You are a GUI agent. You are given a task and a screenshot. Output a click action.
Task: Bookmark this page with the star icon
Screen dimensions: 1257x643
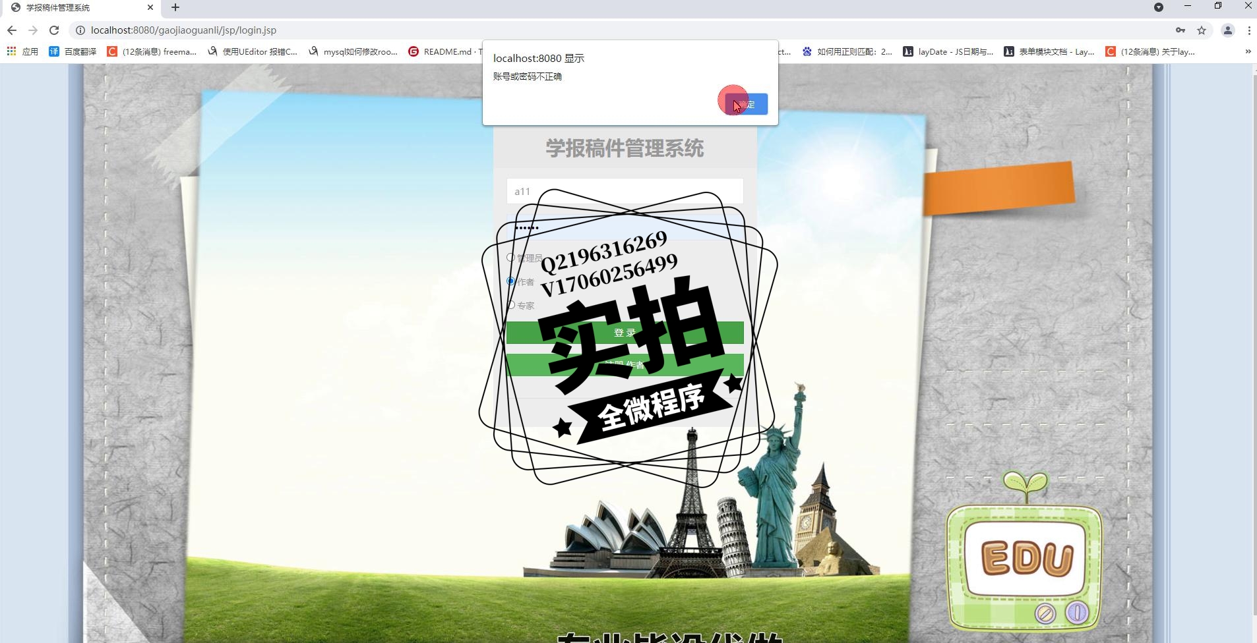point(1202,30)
